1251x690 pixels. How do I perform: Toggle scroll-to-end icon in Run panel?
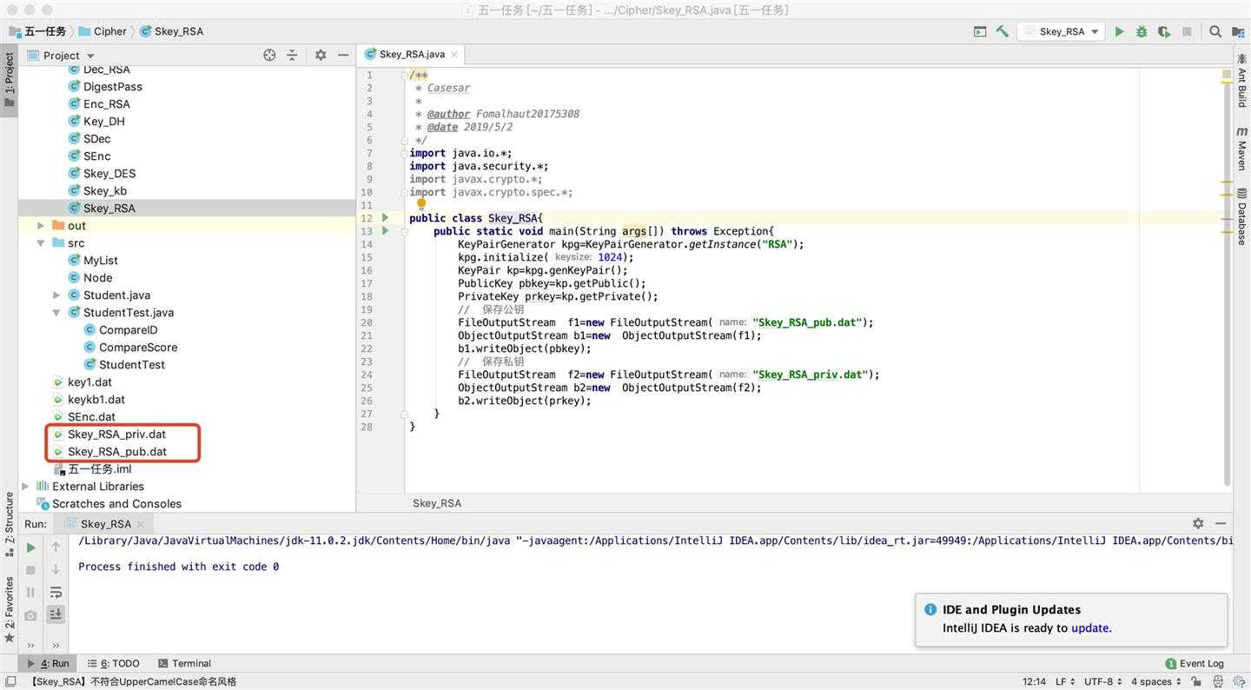(x=56, y=614)
